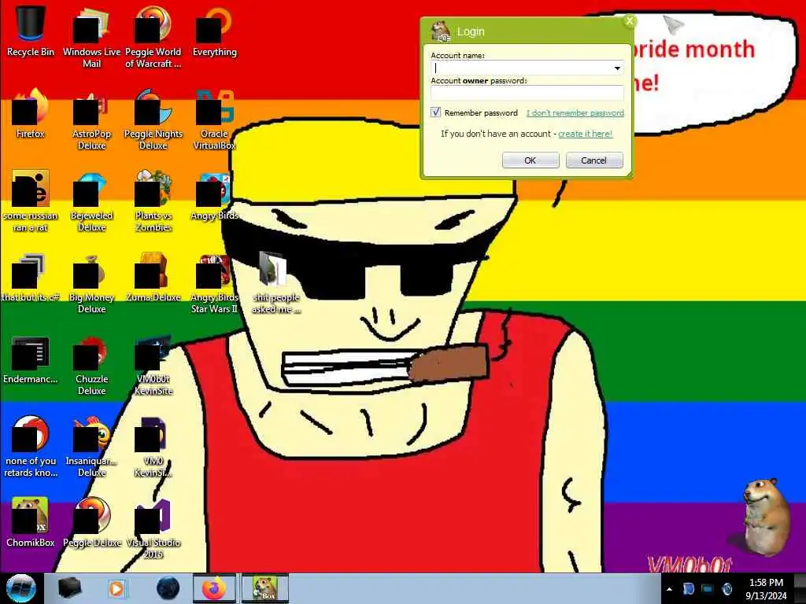Select Insaniquarium Deluxe desktop icon
The image size is (806, 604).
pos(91,447)
